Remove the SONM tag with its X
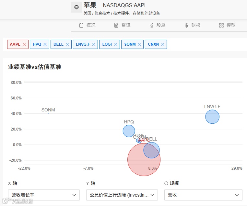The width and height of the screenshot is (247, 206). point(139,44)
